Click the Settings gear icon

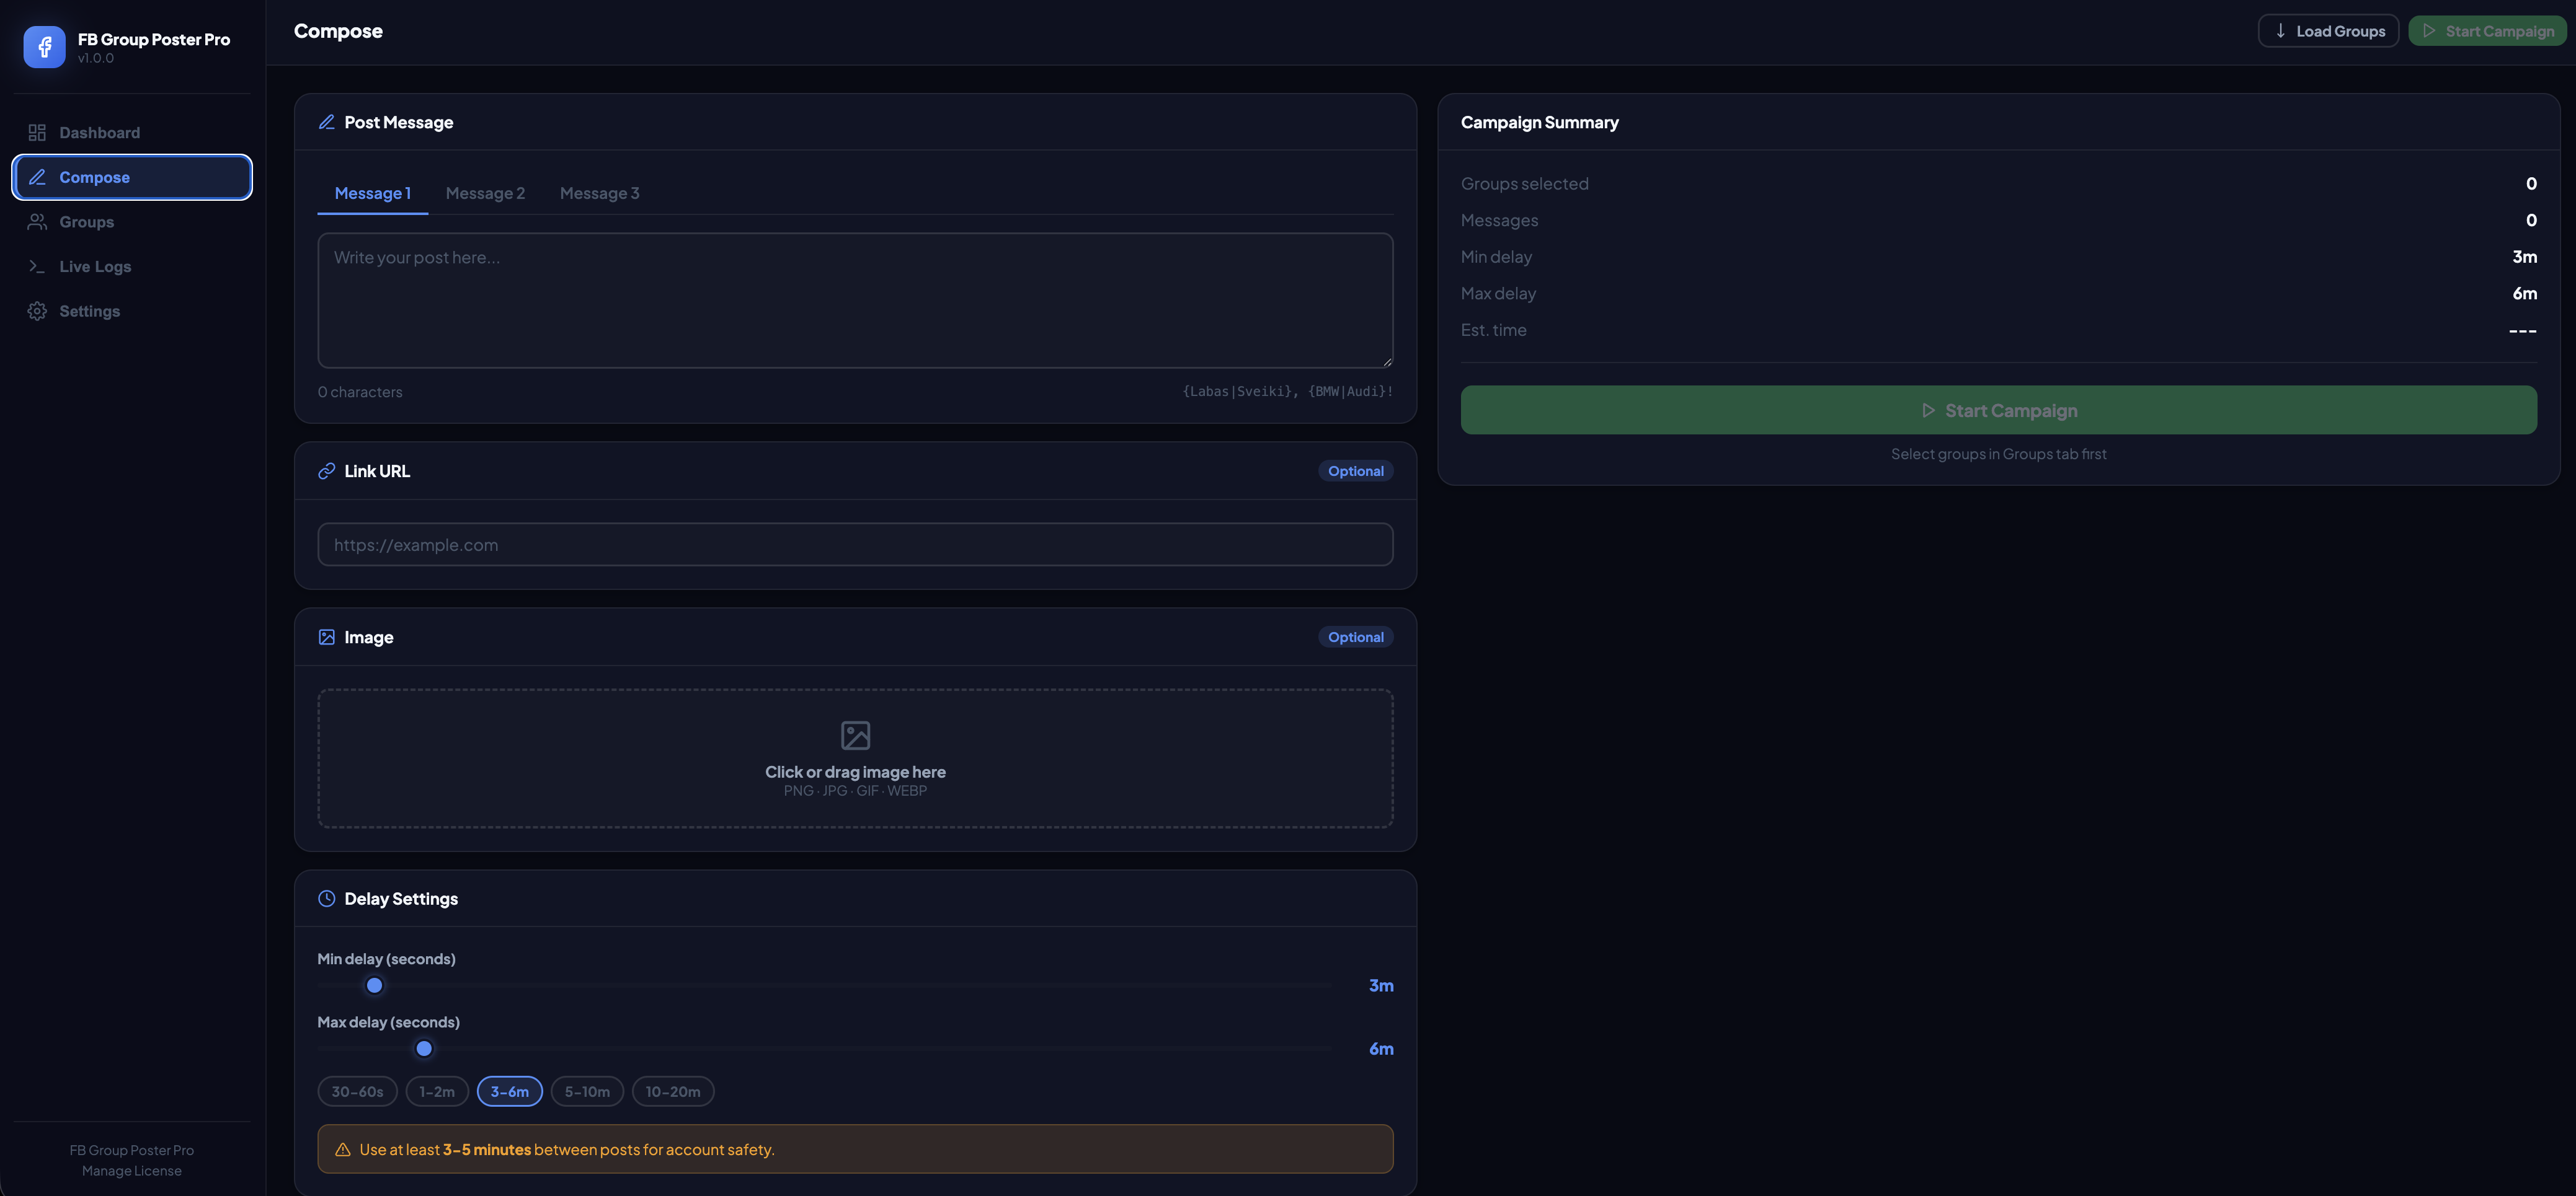37,310
